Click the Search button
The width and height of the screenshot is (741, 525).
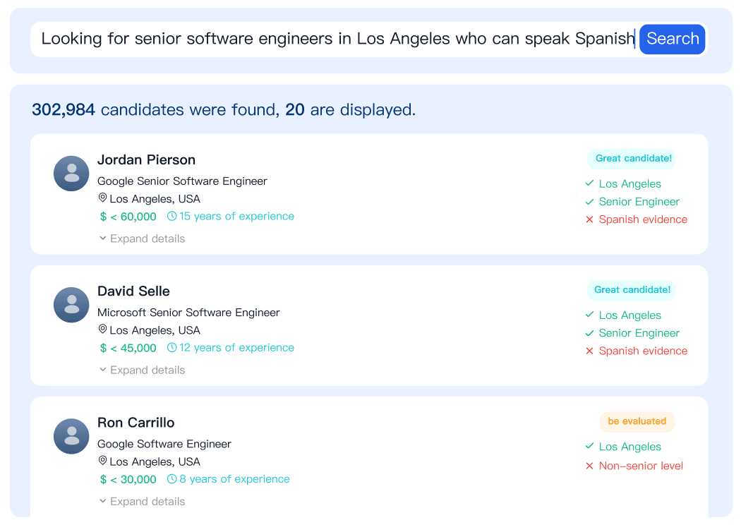pos(672,39)
